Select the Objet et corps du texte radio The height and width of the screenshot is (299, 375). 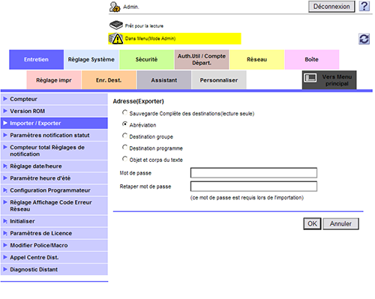coord(124,159)
